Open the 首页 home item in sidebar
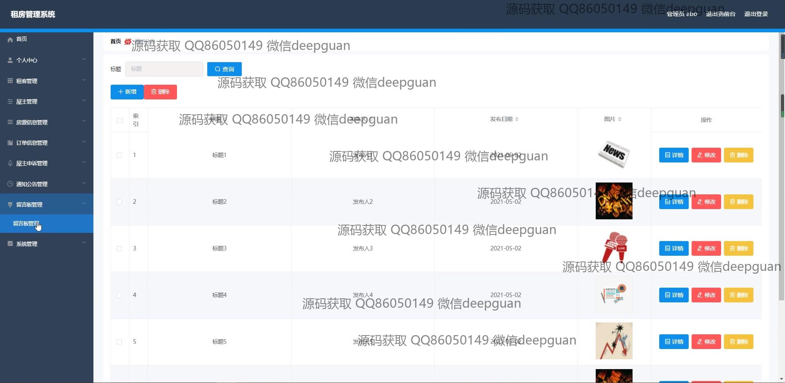The width and height of the screenshot is (785, 383). pos(47,39)
